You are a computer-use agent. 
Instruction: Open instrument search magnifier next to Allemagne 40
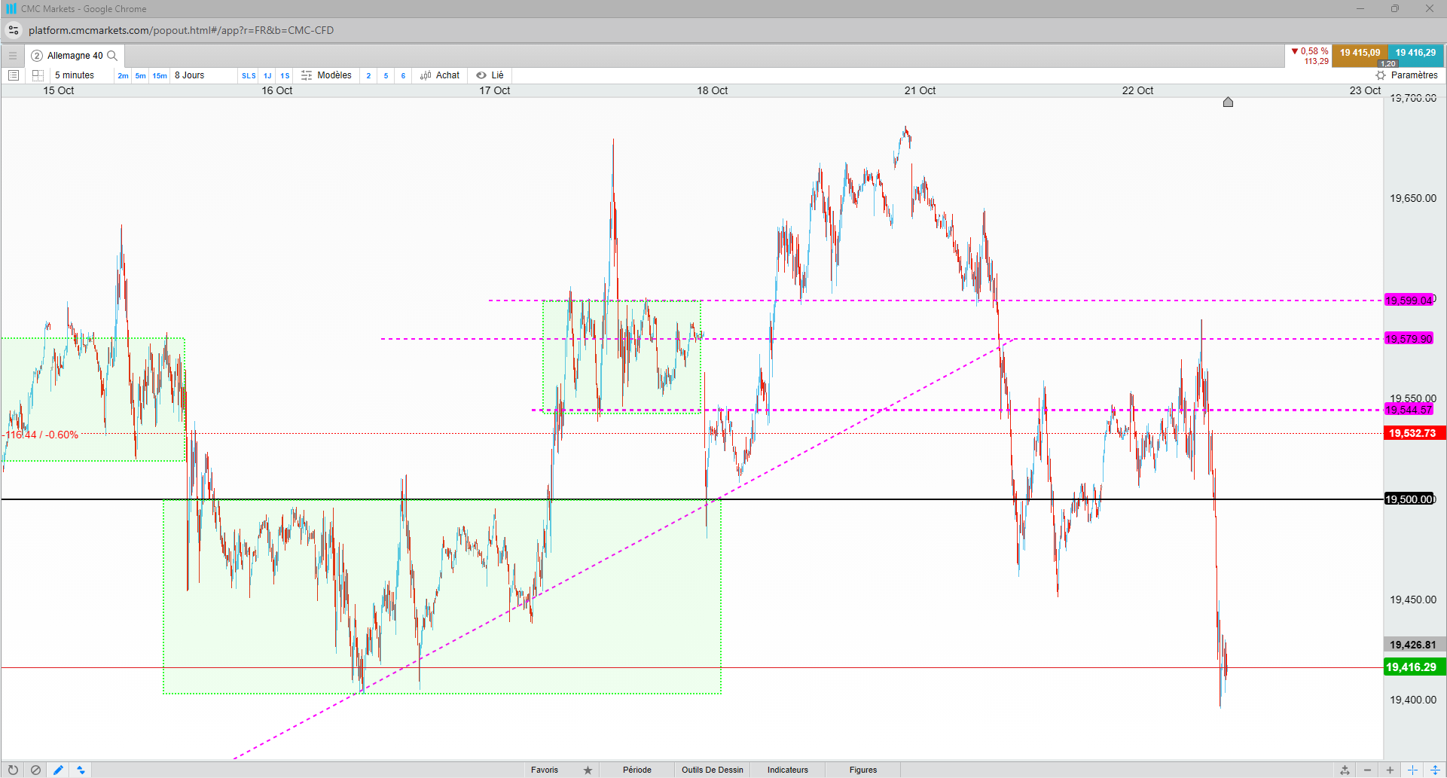pyautogui.click(x=112, y=56)
